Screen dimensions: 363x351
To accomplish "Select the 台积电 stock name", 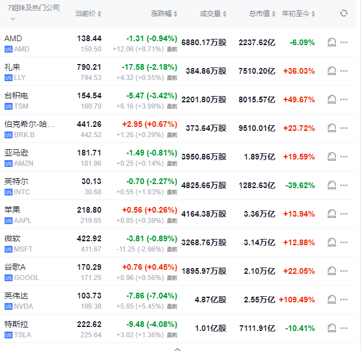I will [16, 95].
